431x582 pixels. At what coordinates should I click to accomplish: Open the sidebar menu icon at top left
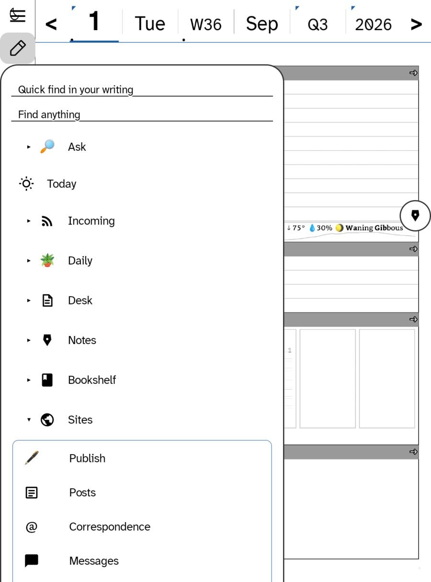[x=18, y=15]
